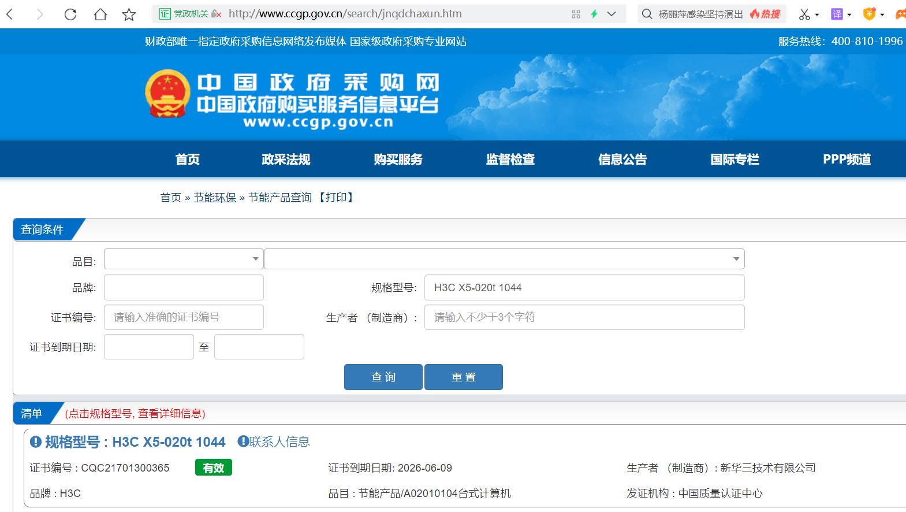The image size is (906, 512).
Task: Select the 证书到期日期: 2026-06-09 text
Action: tap(390, 468)
